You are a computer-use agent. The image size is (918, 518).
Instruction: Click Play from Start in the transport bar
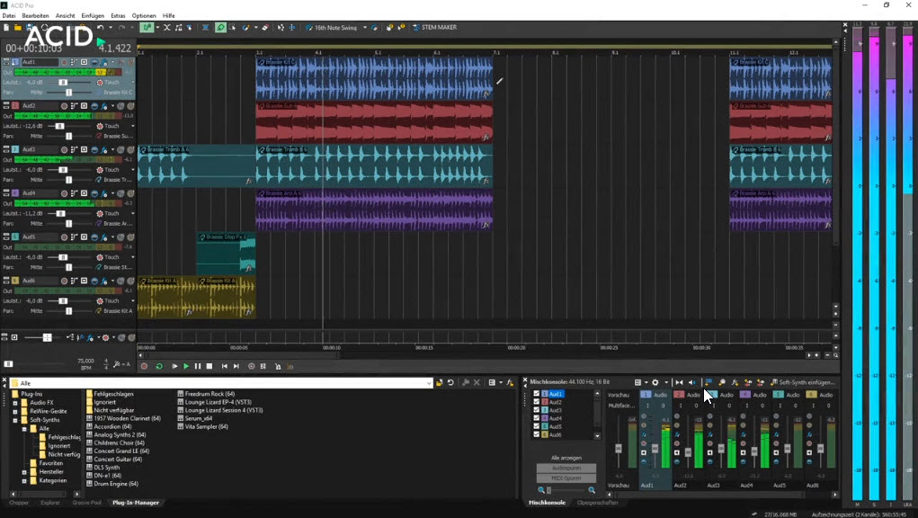(174, 366)
